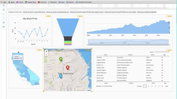Select current page 1 pagination button
177x99 pixels.
[145, 86]
